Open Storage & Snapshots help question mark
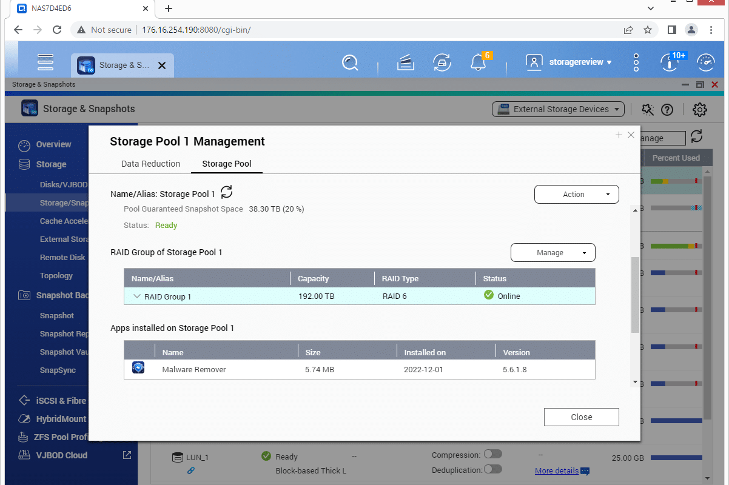The height and width of the screenshot is (485, 729). (667, 110)
